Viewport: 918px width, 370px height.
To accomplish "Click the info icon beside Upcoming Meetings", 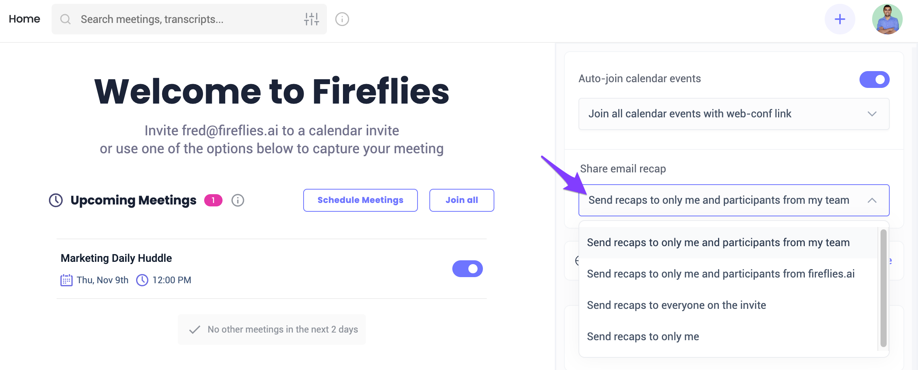I will click(x=237, y=200).
